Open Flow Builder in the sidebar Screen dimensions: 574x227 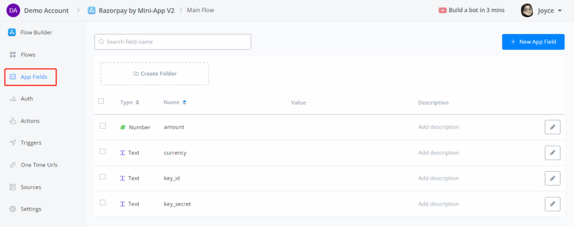pos(36,32)
